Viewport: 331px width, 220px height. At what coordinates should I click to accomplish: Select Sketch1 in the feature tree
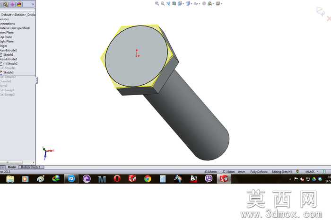[x=8, y=55]
